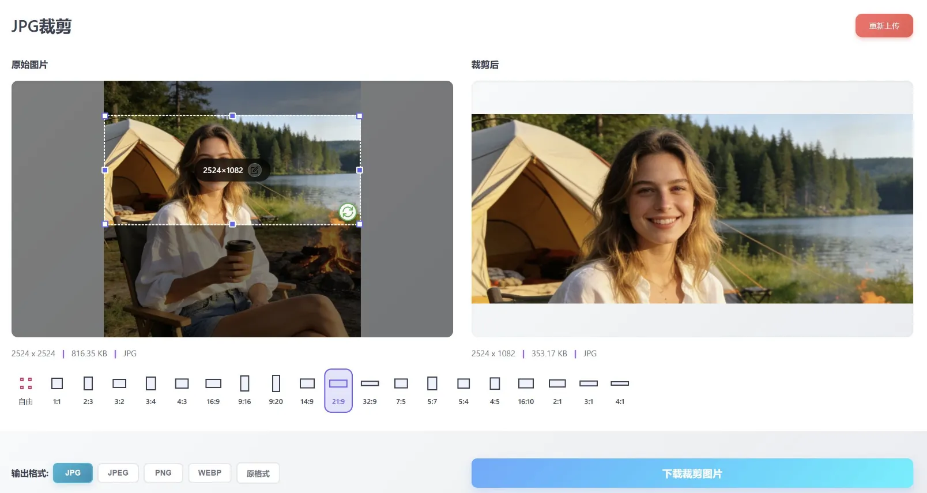The height and width of the screenshot is (493, 927).
Task: Set output format to WEBP
Action: click(210, 473)
